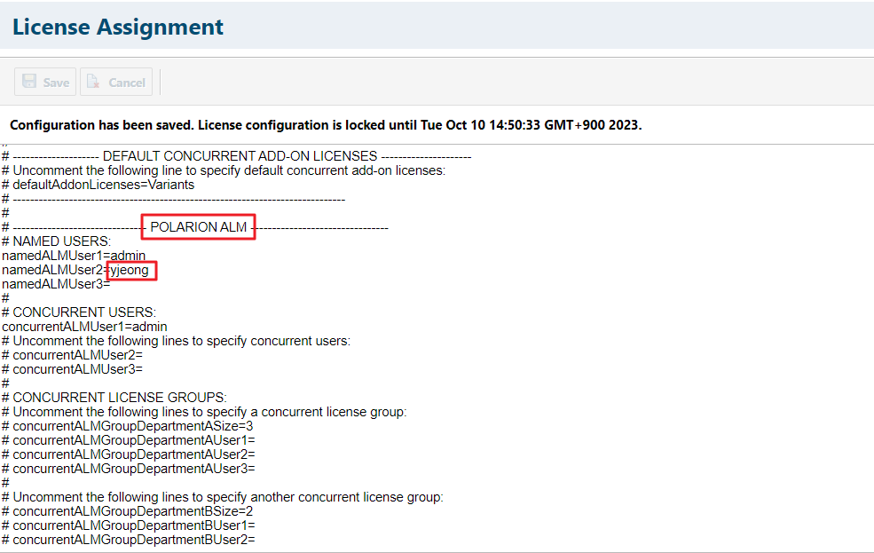Place cursor on the concurrentALMGroupDepartmentBUser2= line
The width and height of the screenshot is (874, 553).
133,540
